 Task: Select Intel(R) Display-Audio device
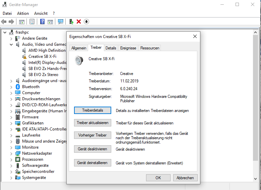(47, 63)
